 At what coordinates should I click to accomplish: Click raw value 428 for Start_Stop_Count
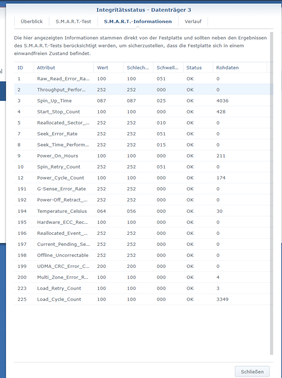[221, 112]
